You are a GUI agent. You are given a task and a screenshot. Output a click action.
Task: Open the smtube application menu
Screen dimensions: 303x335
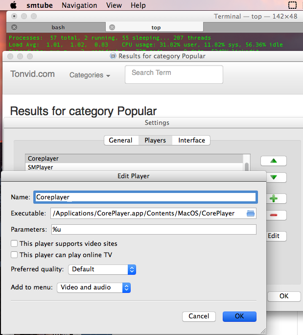(x=40, y=5)
